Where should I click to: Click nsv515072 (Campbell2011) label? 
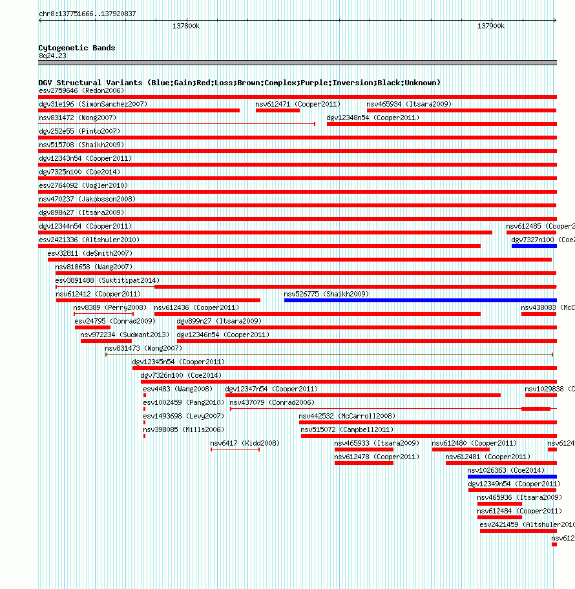tap(347, 429)
